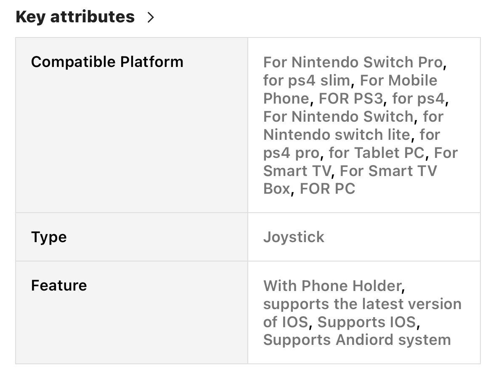Select the Type label cell
Viewport: 496px width, 379px height.
click(x=132, y=237)
